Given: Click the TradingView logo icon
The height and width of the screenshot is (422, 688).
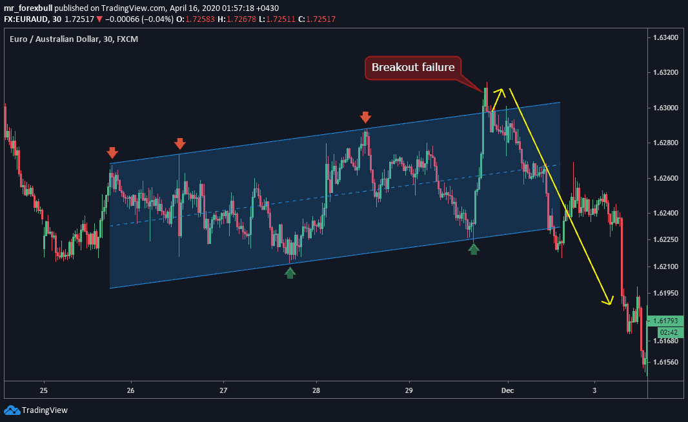Looking at the screenshot, I should (x=12, y=410).
